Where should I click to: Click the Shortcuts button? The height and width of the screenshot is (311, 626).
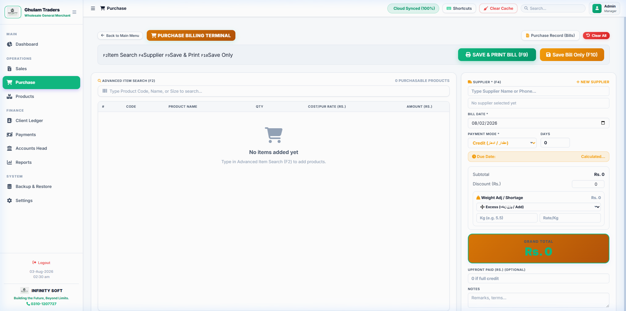click(459, 8)
